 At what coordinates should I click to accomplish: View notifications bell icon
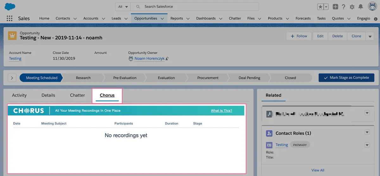(361, 7)
